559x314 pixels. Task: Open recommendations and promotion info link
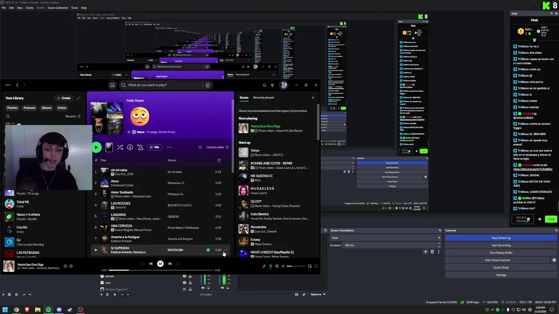click(273, 111)
